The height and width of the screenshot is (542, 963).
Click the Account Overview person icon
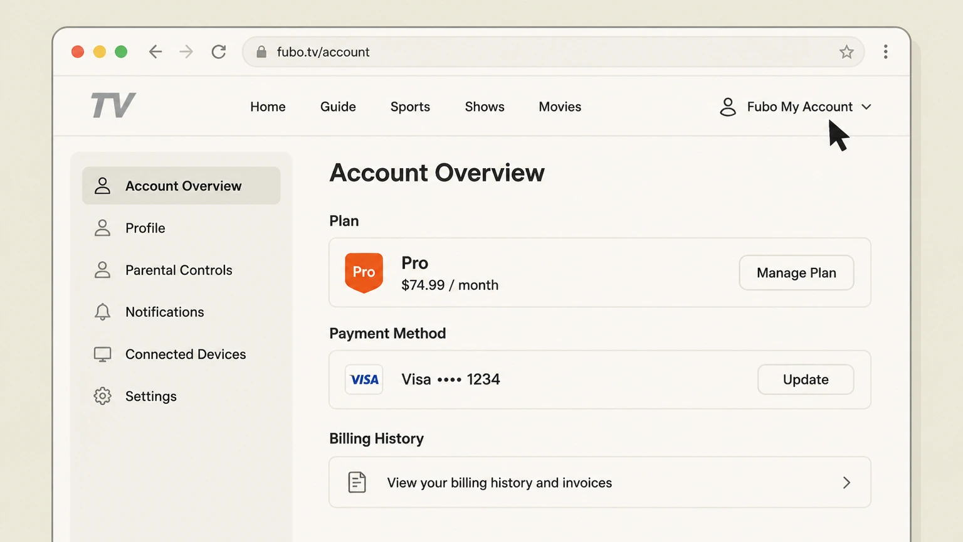(102, 186)
